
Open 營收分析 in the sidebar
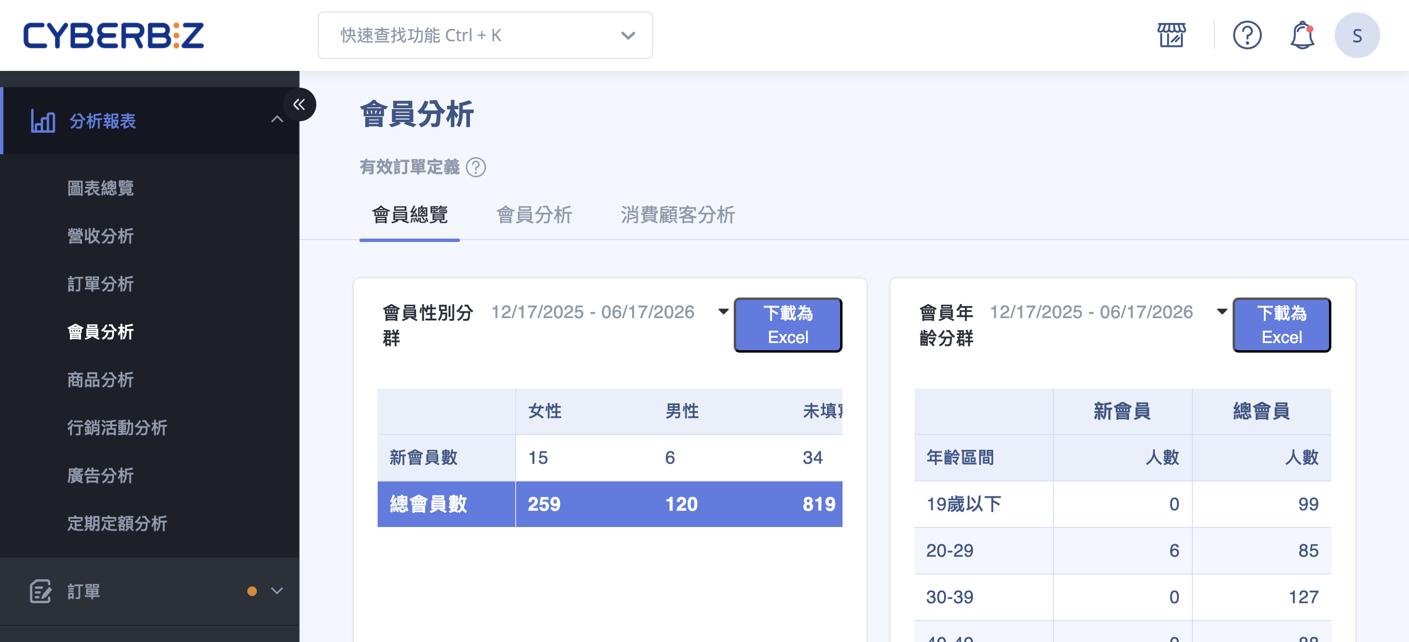(101, 236)
